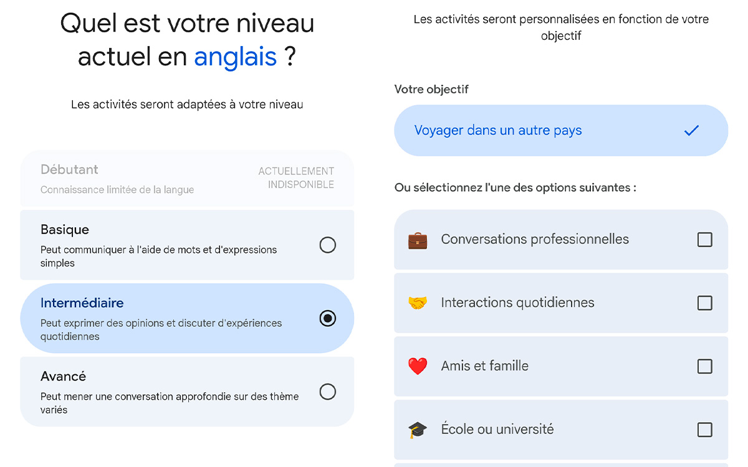Enable the Amis et famille option
The width and height of the screenshot is (748, 467).
point(705,366)
